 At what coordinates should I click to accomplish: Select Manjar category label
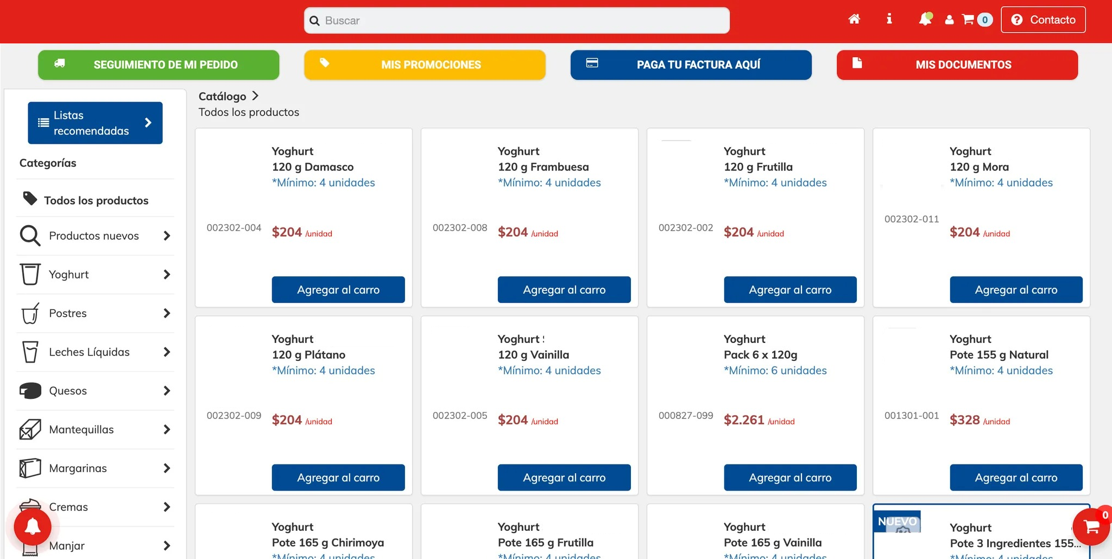[67, 546]
